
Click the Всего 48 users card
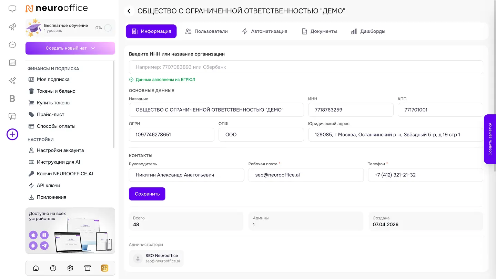click(186, 221)
